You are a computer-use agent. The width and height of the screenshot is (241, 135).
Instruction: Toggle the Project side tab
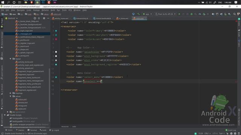click(2, 23)
